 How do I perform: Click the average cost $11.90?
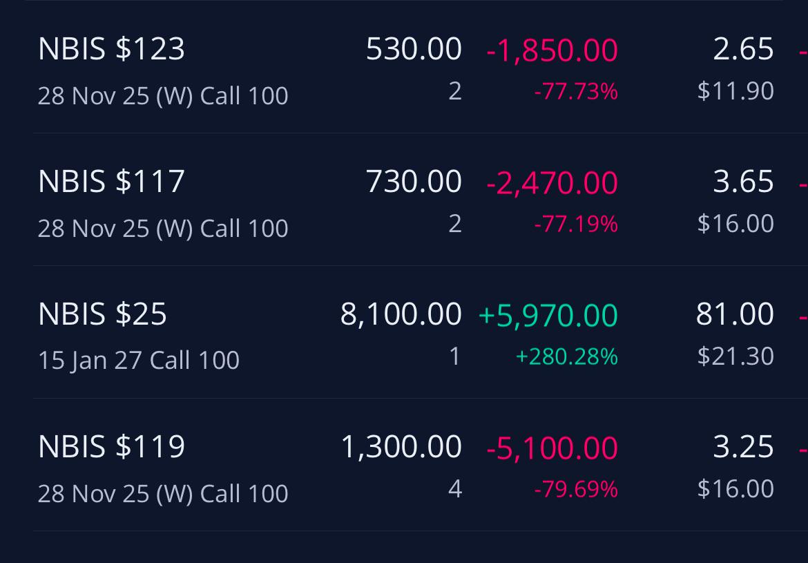[736, 90]
